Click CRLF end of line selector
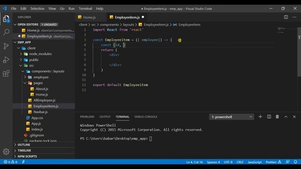 240,162
